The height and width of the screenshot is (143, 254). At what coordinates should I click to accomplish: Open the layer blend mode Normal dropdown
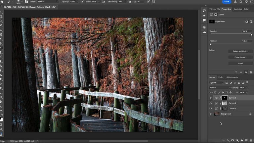tap(220, 88)
